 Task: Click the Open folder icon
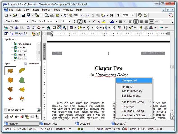pyautogui.click(x=15, y=15)
